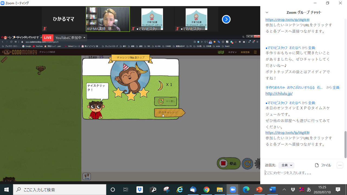This screenshot has height=195, width=347.
Task: Click the Windows Start button
Action: tap(7, 190)
